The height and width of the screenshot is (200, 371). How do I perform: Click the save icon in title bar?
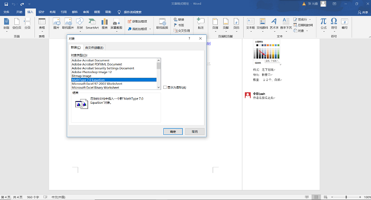(x=6, y=4)
